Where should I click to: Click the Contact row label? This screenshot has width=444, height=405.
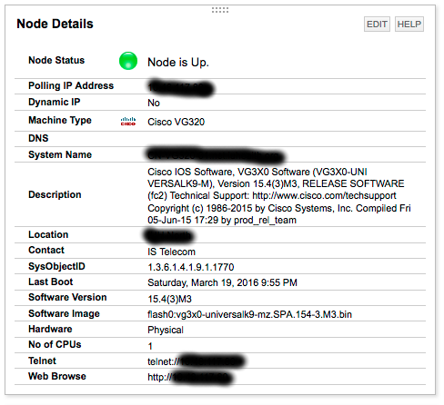coord(46,250)
